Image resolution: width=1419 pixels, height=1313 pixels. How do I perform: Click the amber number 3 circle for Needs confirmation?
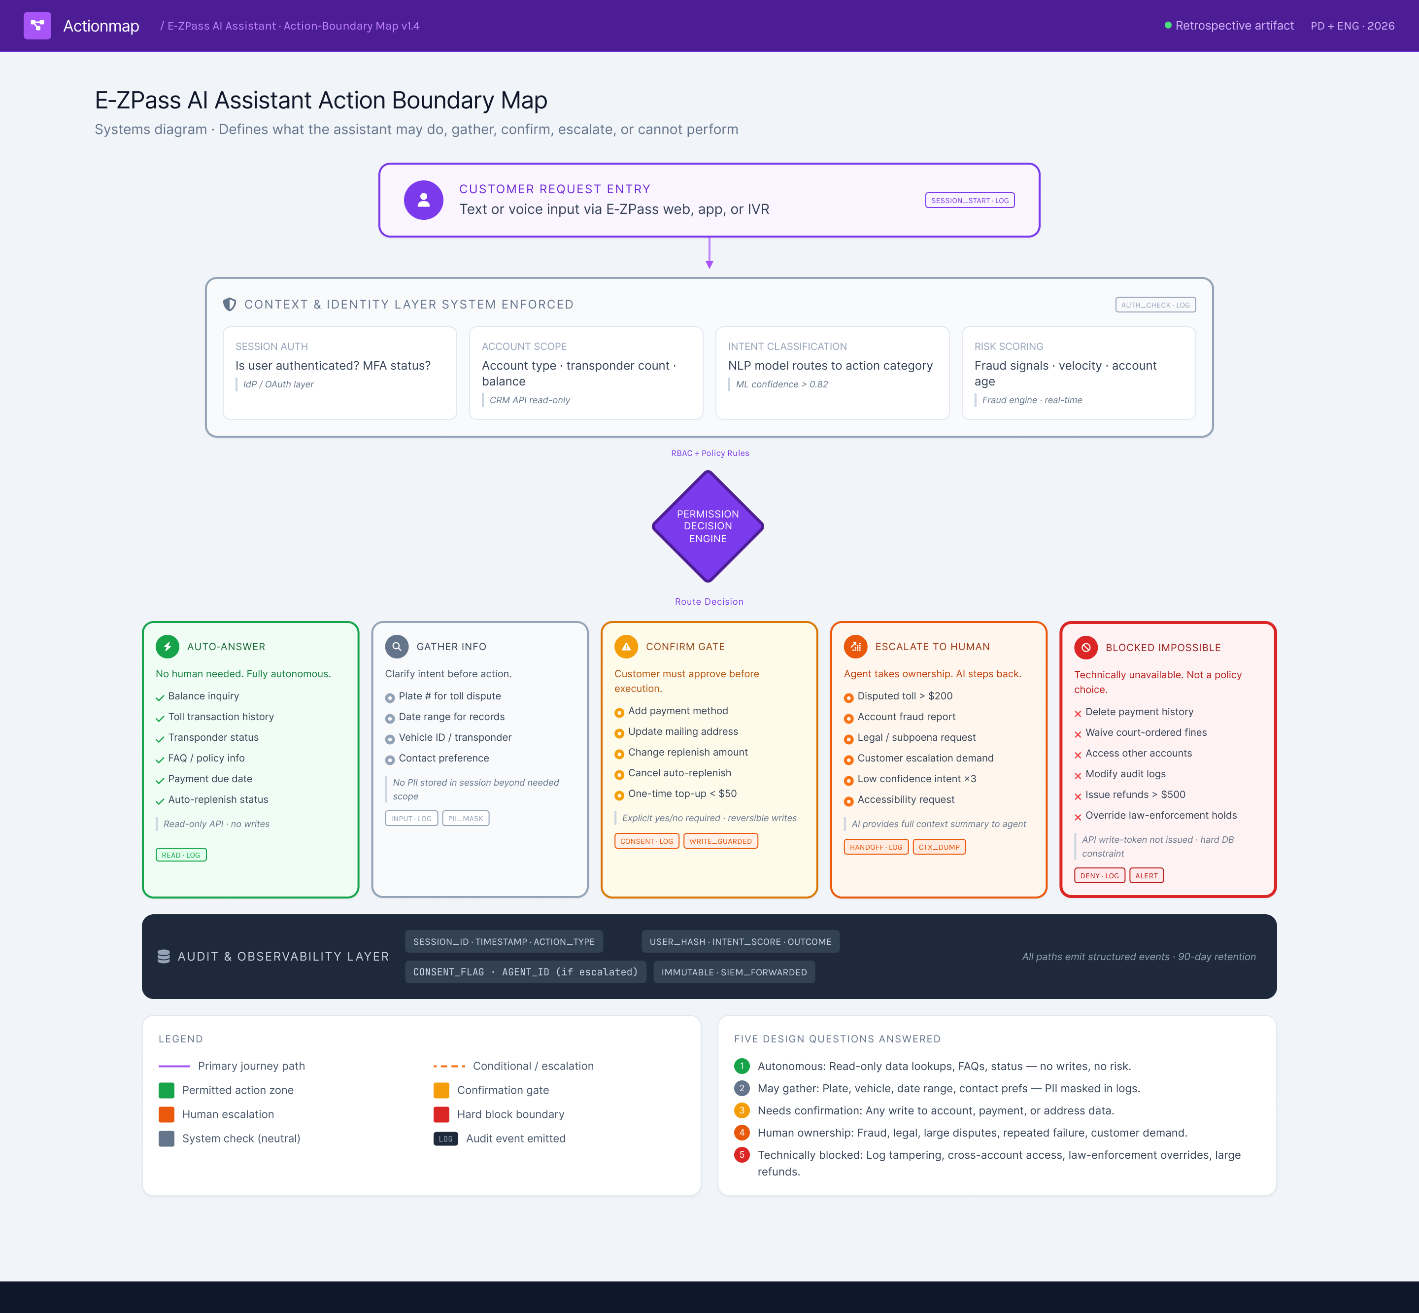pos(742,1110)
